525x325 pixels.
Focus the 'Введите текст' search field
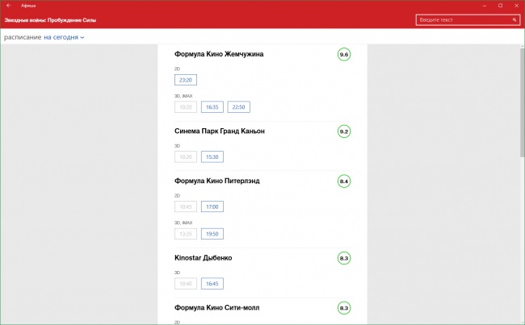pos(468,20)
